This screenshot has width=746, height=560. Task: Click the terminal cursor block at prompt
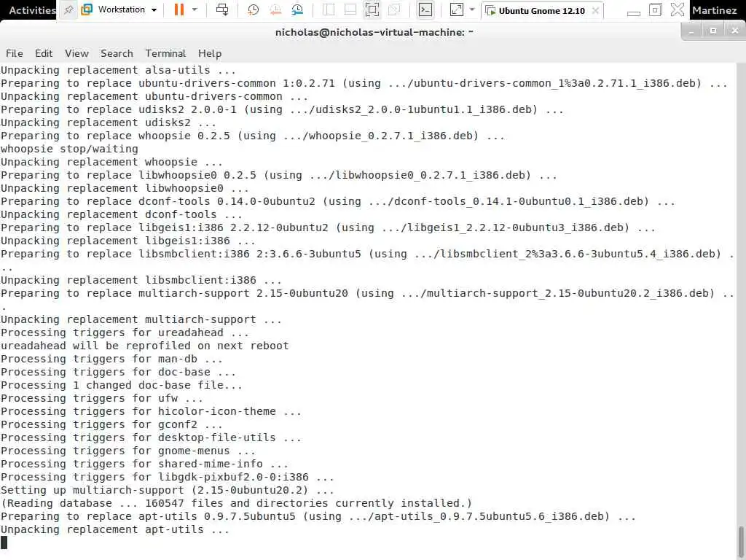[4, 542]
